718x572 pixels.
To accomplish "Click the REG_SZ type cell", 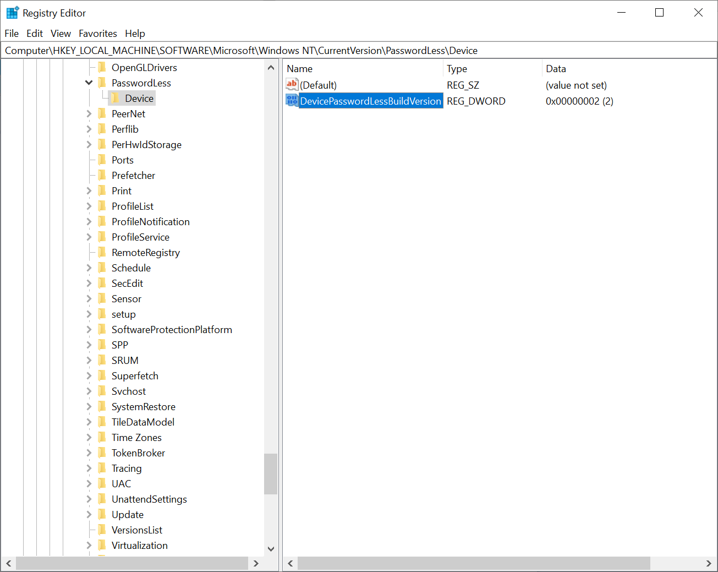I will pos(463,85).
